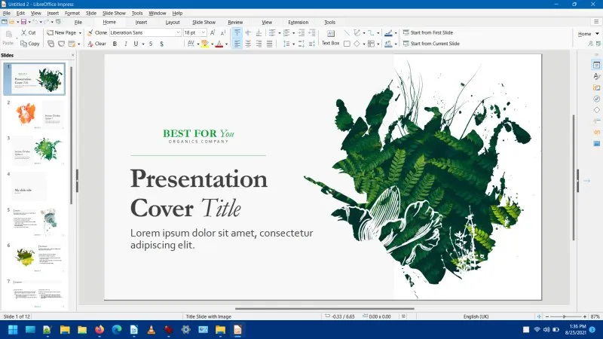Click Start from First Slide

point(431,33)
